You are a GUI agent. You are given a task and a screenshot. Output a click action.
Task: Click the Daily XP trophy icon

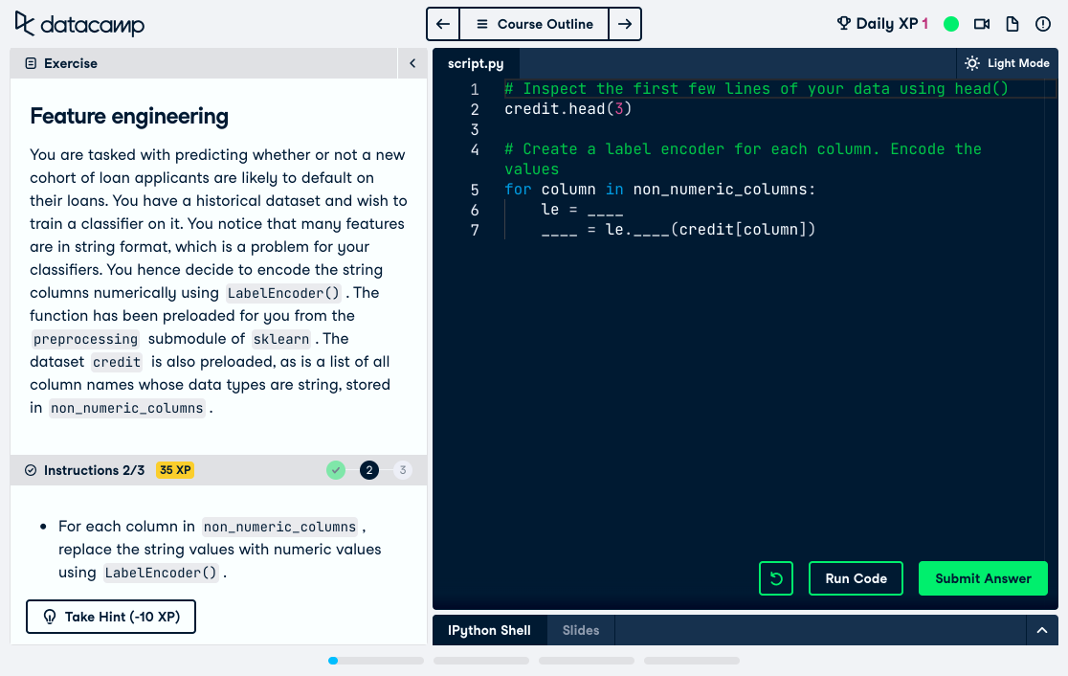(x=843, y=24)
